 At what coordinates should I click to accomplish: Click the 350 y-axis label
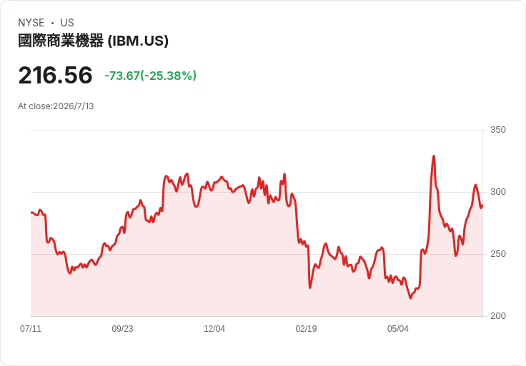(x=498, y=130)
